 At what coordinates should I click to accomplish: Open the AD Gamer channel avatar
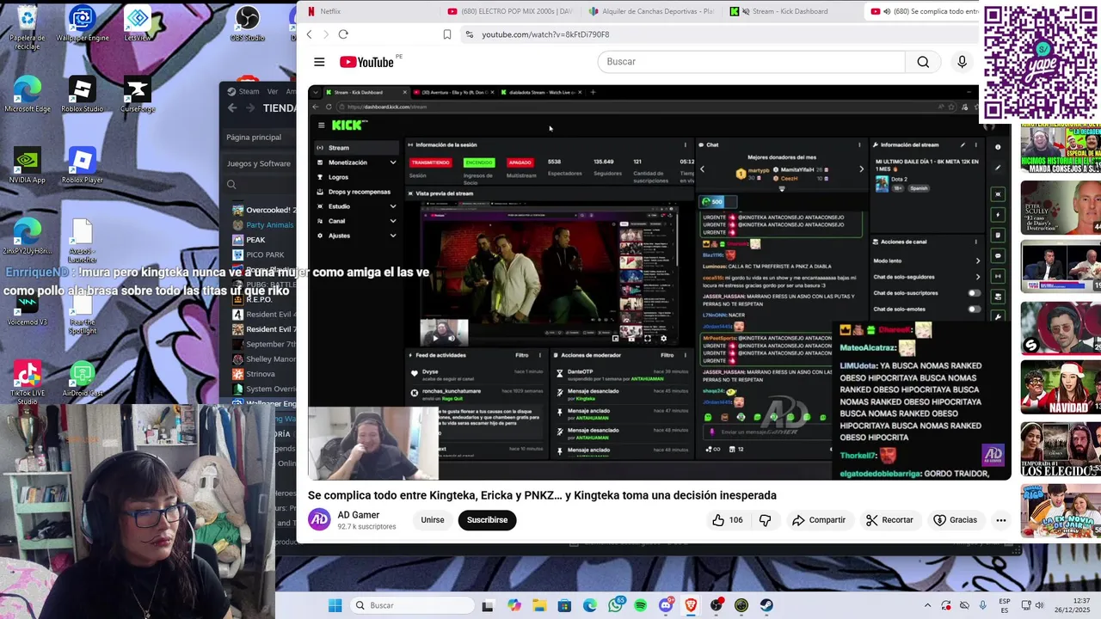point(319,520)
